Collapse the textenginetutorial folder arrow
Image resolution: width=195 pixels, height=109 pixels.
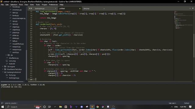3,72
